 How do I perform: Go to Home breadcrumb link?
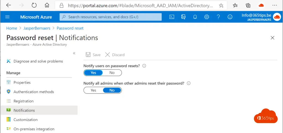[x=12, y=28]
